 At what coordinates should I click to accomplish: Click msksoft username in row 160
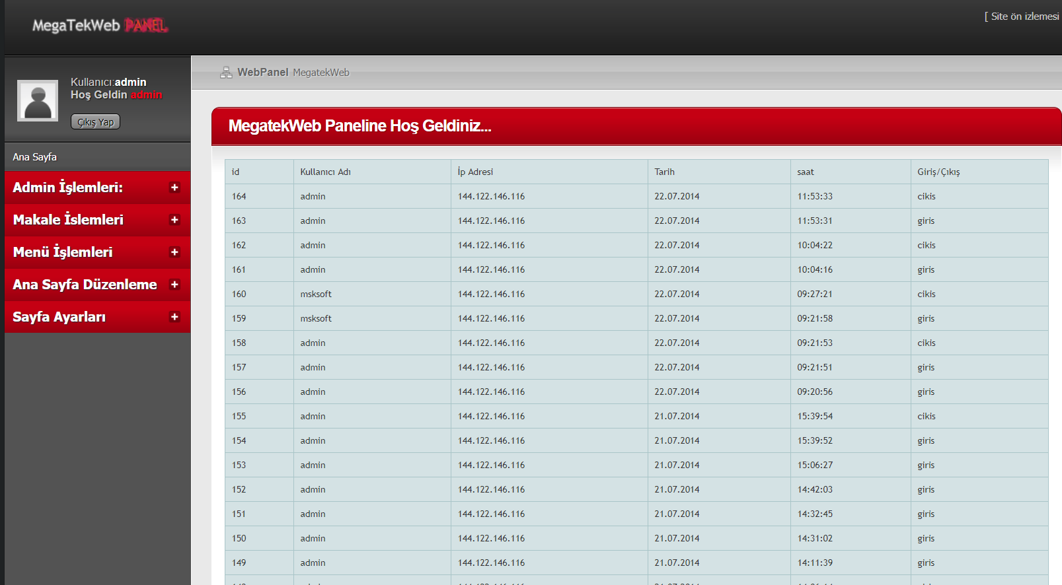316,294
